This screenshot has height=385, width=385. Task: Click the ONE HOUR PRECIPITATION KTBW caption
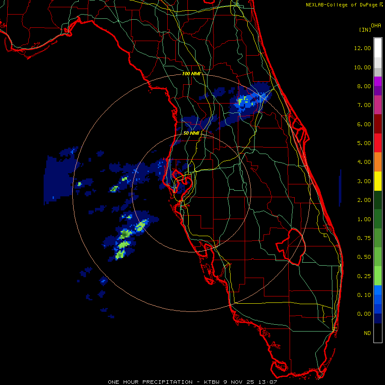(192, 382)
